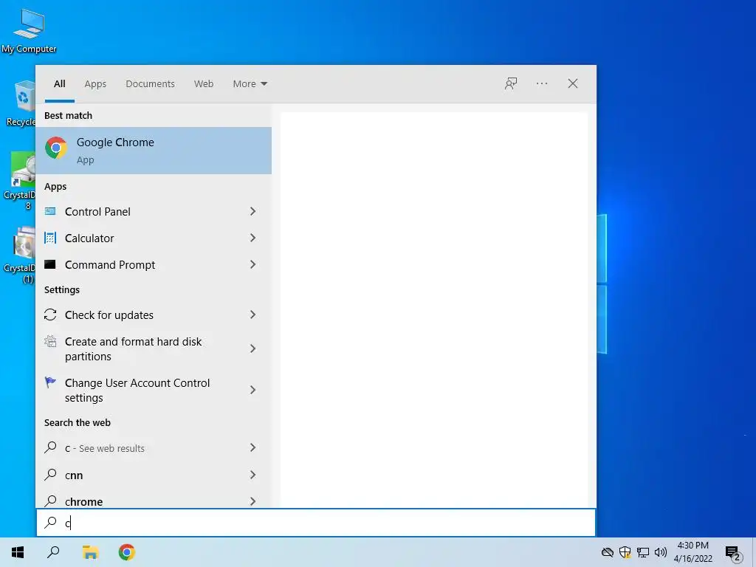Click the search icon beside 'c - See web results'
Viewport: 756px width, 567px height.
[x=50, y=447]
